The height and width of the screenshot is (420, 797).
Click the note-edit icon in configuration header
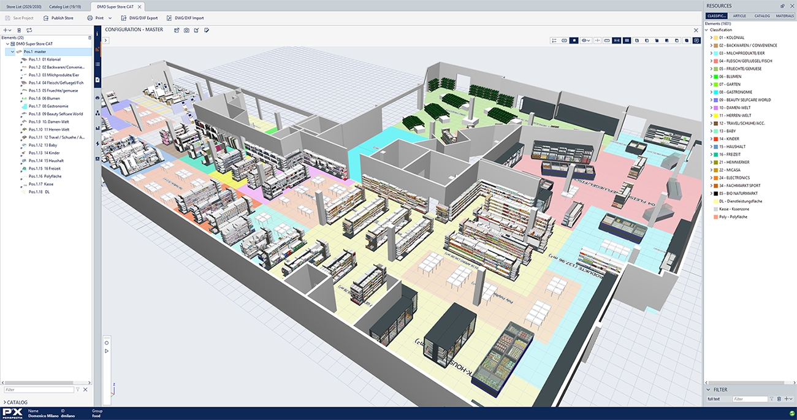(207, 29)
